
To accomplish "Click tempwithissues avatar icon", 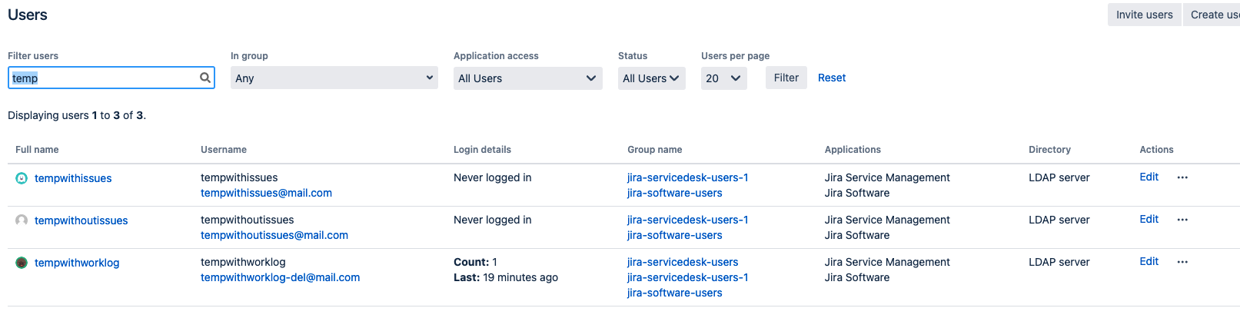I will coord(22,178).
